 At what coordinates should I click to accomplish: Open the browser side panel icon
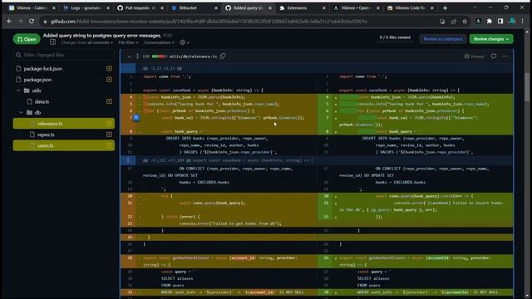click(x=500, y=22)
